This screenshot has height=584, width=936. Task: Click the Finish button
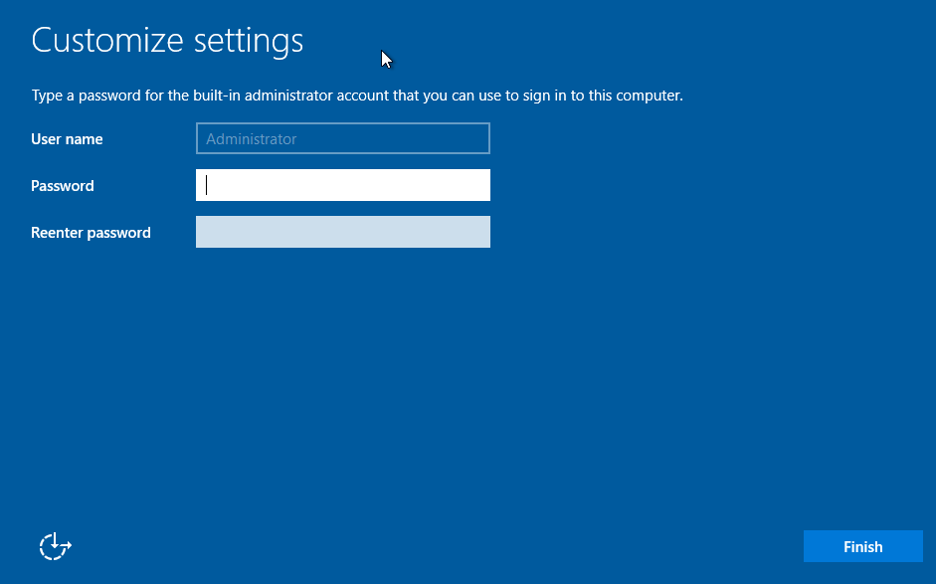(862, 546)
